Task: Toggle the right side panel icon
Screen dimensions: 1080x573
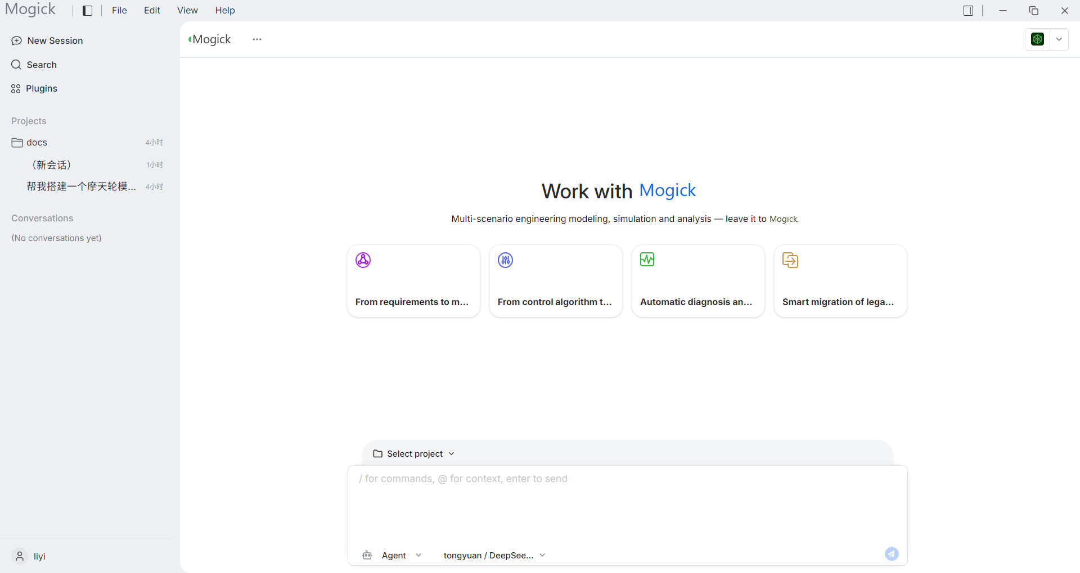Action: 968,11
